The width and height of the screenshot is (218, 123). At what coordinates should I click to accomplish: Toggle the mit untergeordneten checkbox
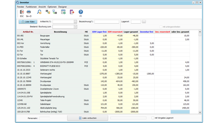161,27
